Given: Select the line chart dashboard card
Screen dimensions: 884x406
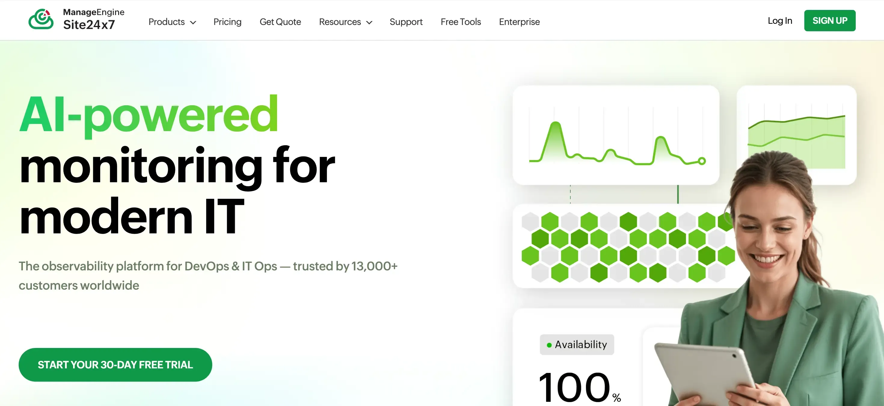Looking at the screenshot, I should click(616, 135).
